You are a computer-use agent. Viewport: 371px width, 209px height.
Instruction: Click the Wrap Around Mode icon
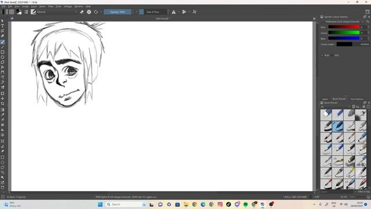tap(195, 12)
